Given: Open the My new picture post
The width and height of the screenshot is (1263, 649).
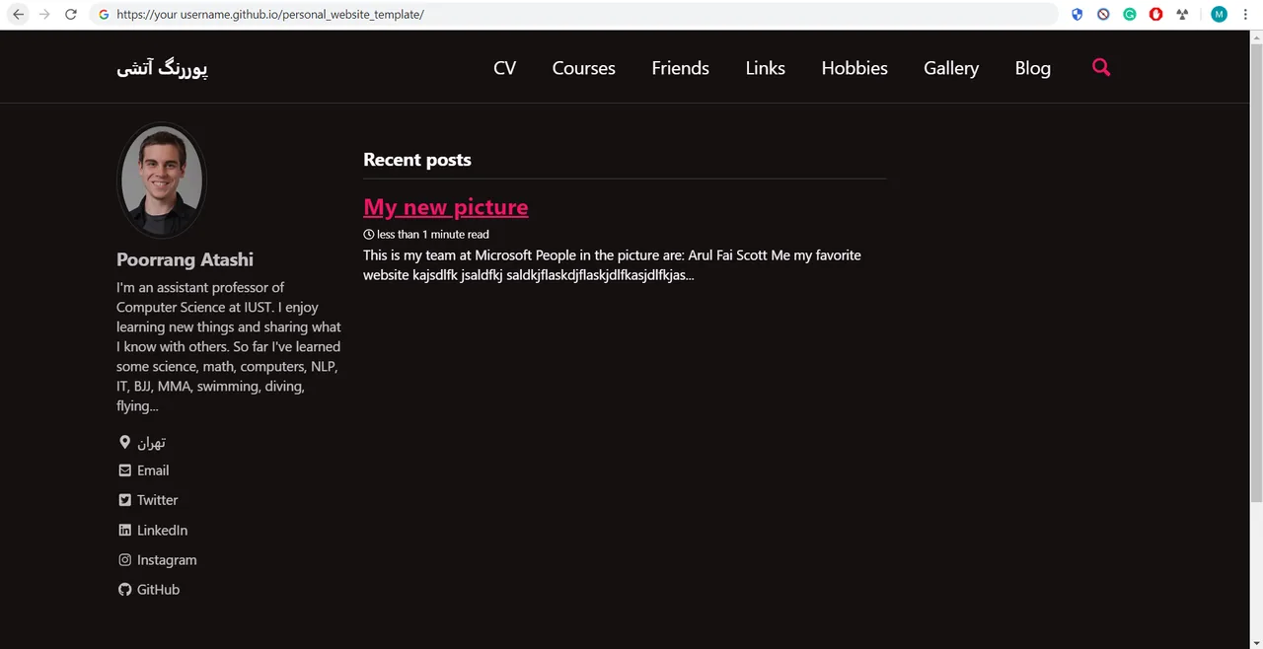Looking at the screenshot, I should (446, 207).
